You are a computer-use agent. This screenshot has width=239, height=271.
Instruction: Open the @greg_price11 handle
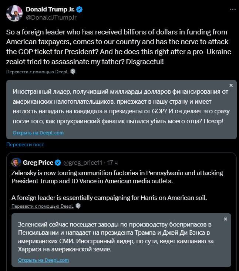(x=83, y=163)
